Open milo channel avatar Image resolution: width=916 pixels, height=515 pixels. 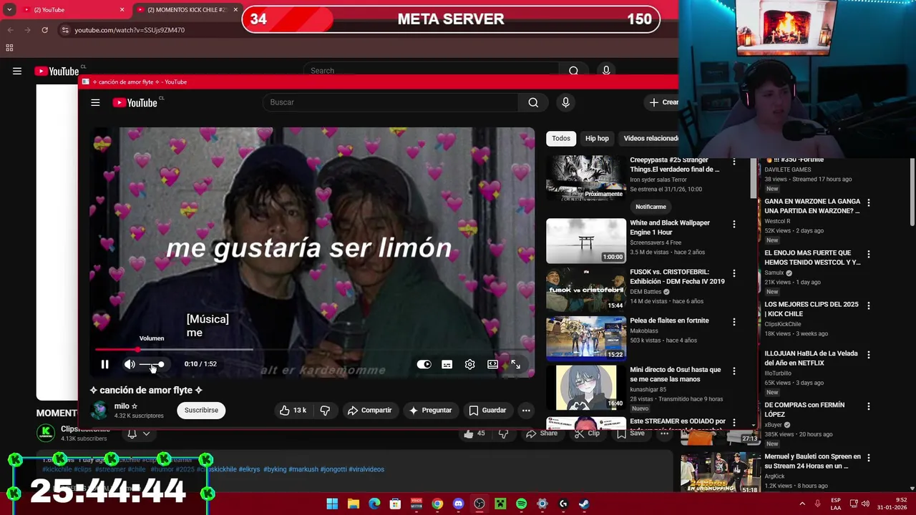pos(99,410)
